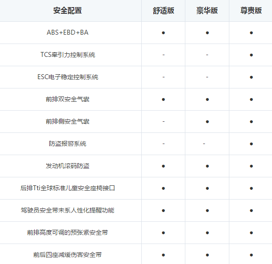Click 减缓伤害安全带 dot under 豪华版
This screenshot has height=264, width=272.
coord(207,255)
